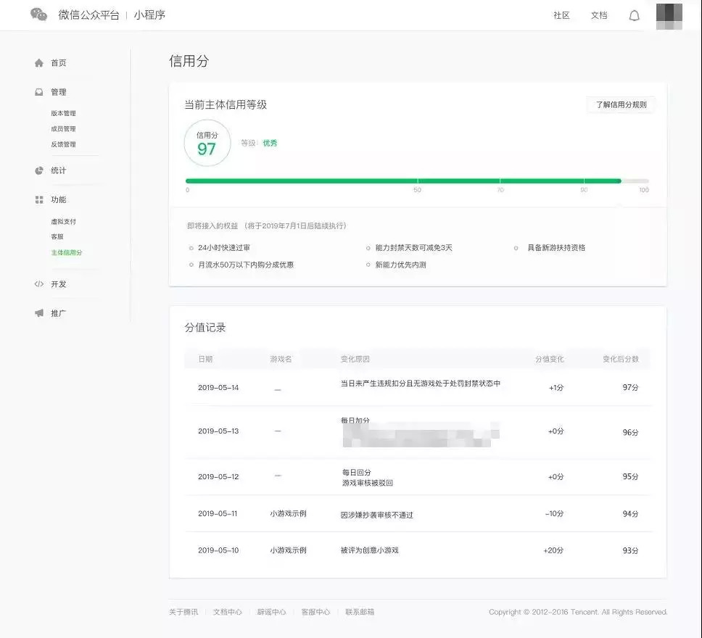Open the user avatar in header
Viewport: 702px width, 638px height.
(x=669, y=15)
